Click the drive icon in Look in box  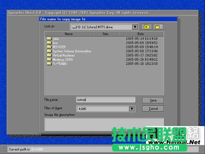pos(75,27)
